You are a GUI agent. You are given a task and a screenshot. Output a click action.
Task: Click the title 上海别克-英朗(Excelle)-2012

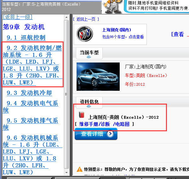click(123, 117)
